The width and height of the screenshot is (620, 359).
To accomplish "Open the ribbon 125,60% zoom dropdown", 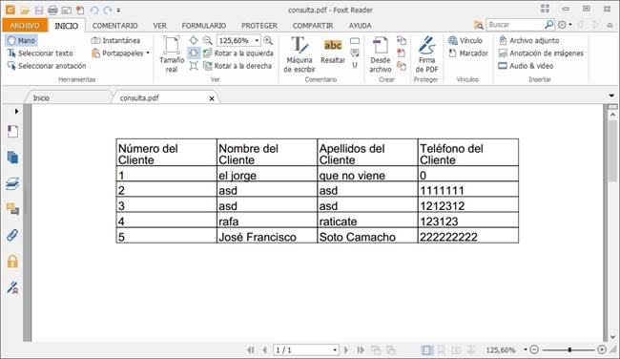I will 257,41.
